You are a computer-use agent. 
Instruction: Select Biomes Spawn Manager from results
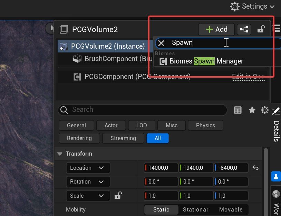(200, 61)
